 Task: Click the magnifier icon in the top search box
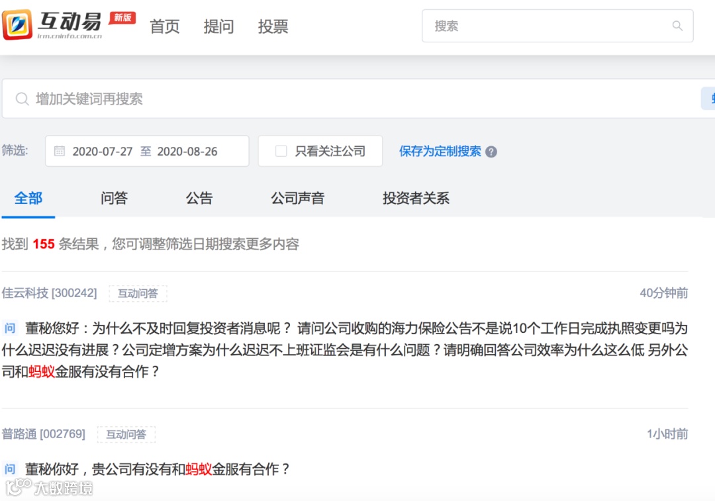coord(678,26)
